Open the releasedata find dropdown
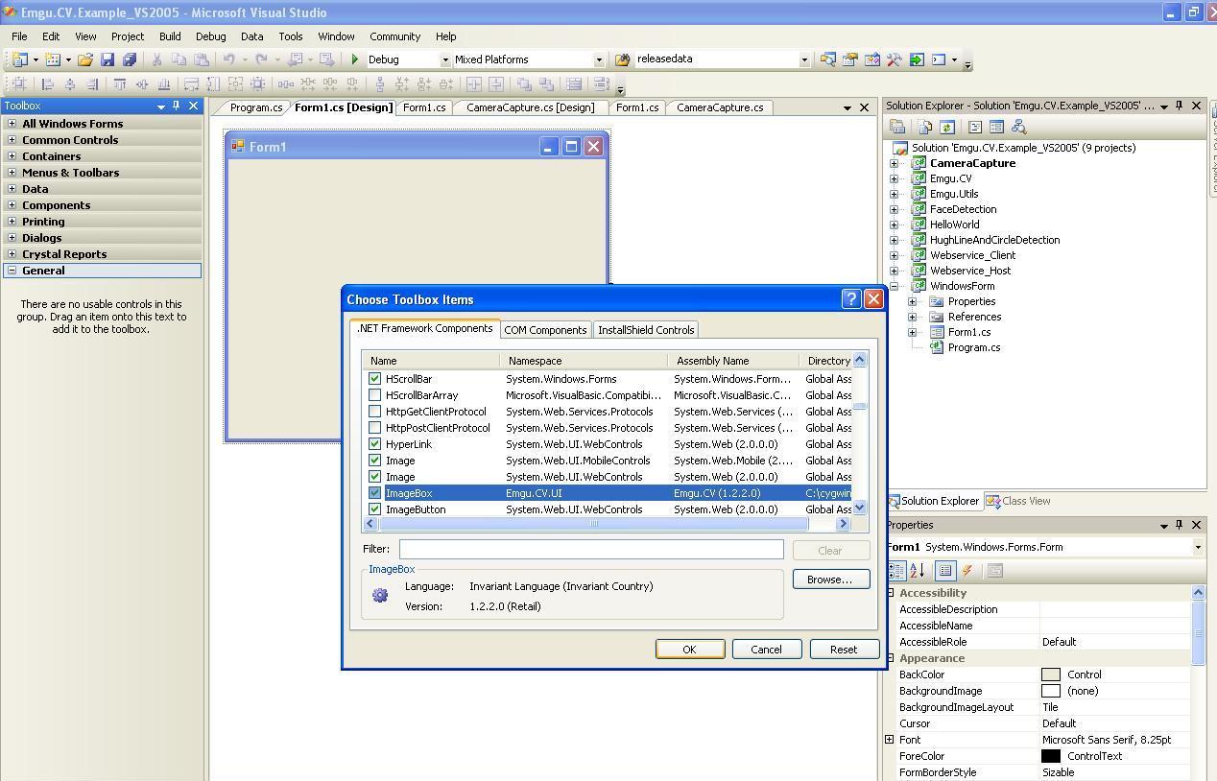 point(804,59)
